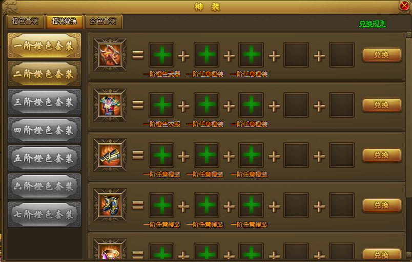Screen dimensions: 412x262
Task: Click the vertical scrollbar thumb on right
Action: tap(409, 118)
